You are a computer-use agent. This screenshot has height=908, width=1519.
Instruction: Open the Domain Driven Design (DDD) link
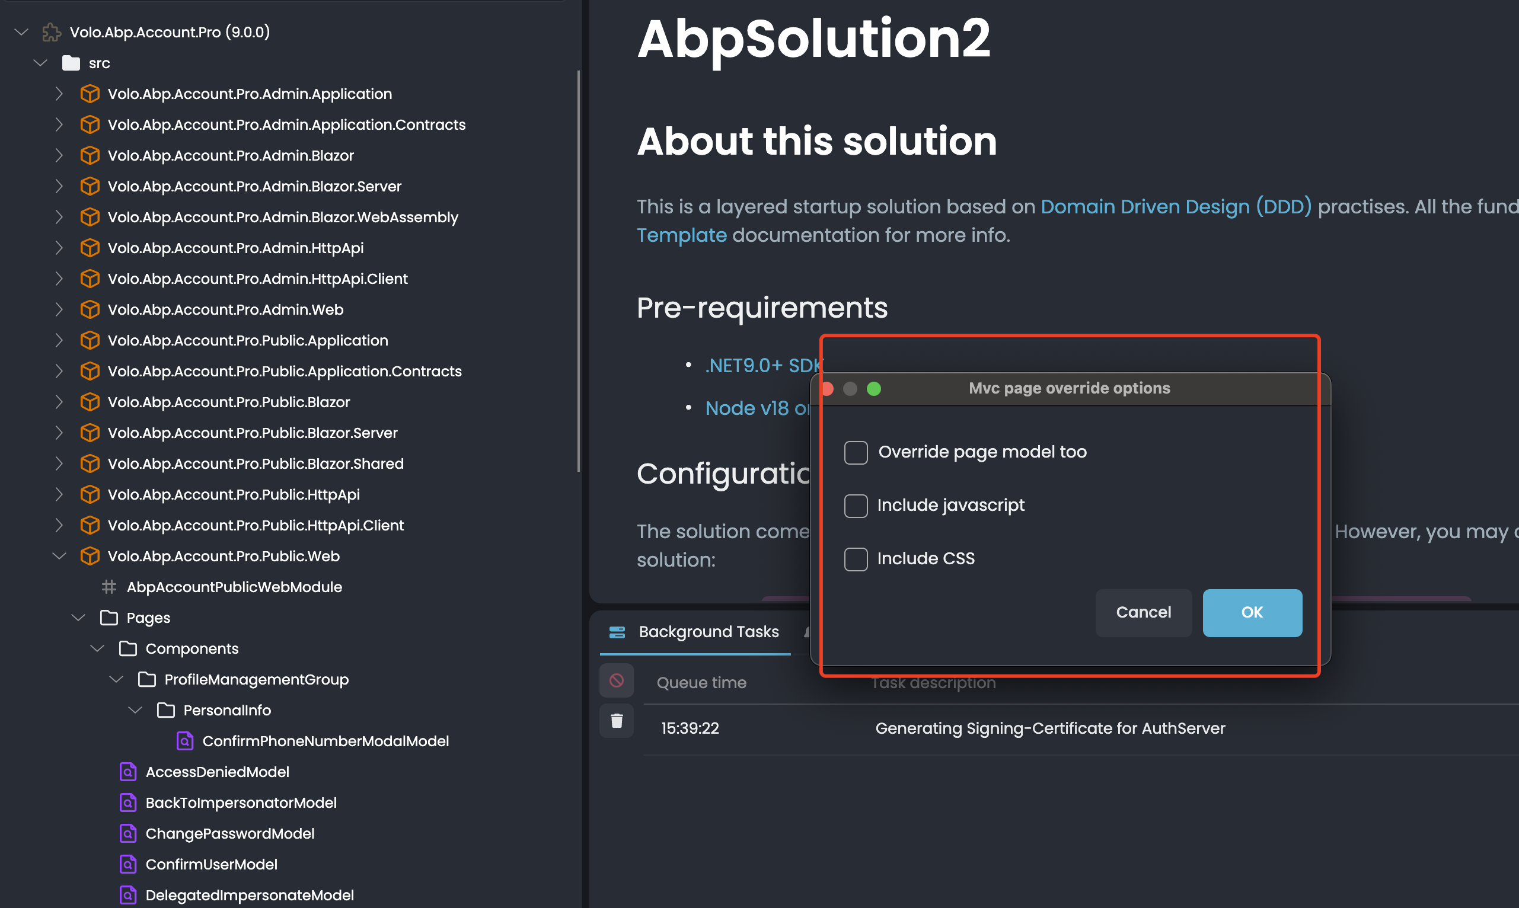pos(1176,207)
